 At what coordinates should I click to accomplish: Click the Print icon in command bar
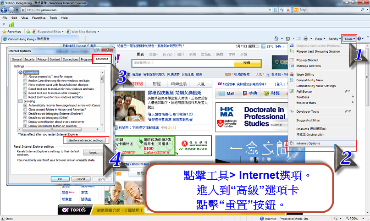pos(306,39)
